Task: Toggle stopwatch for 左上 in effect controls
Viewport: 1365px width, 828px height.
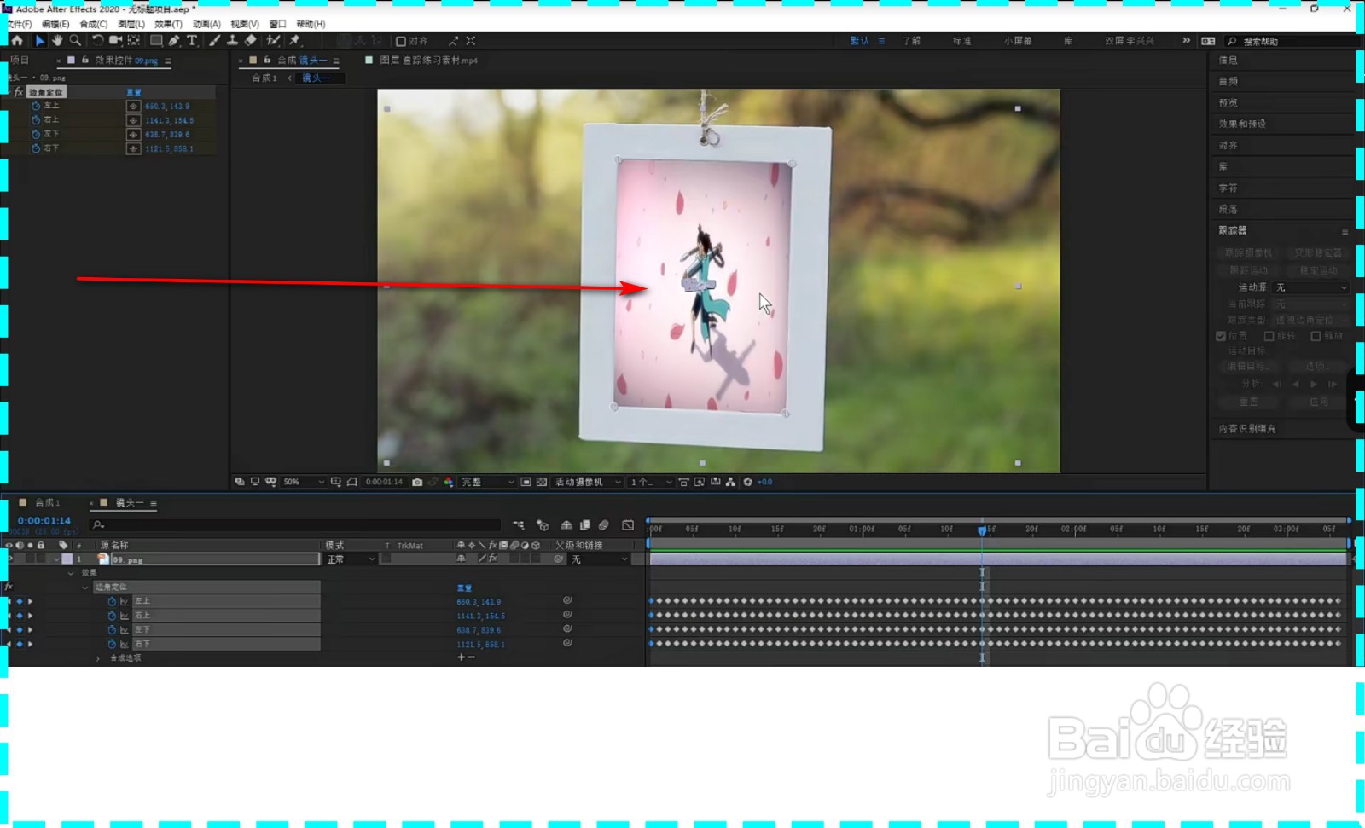Action: click(36, 106)
